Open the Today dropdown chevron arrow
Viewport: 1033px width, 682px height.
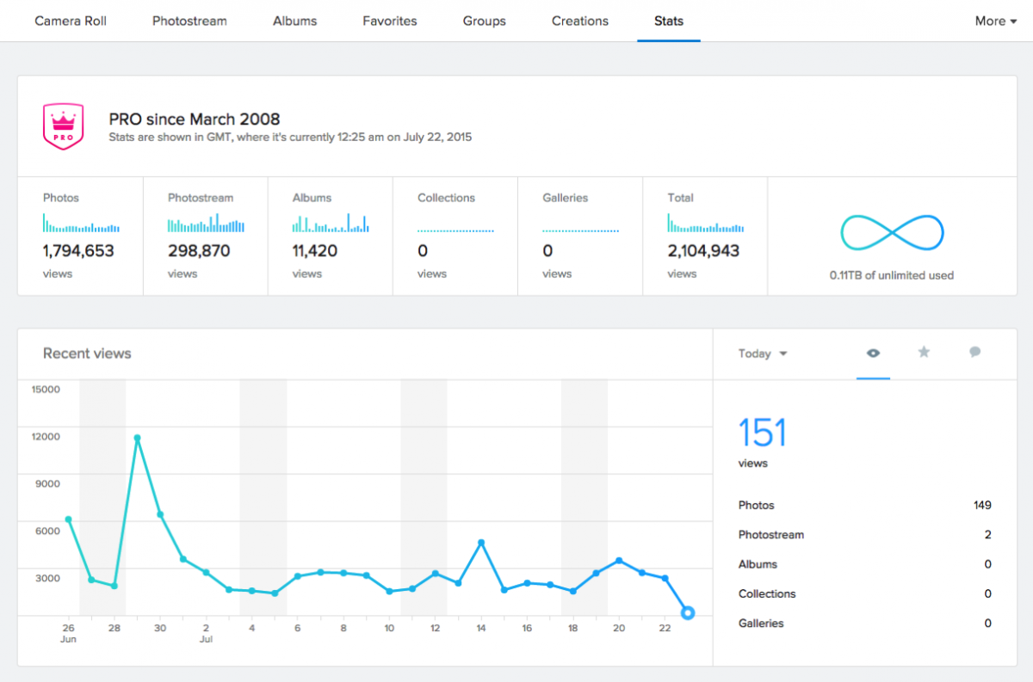pos(782,353)
